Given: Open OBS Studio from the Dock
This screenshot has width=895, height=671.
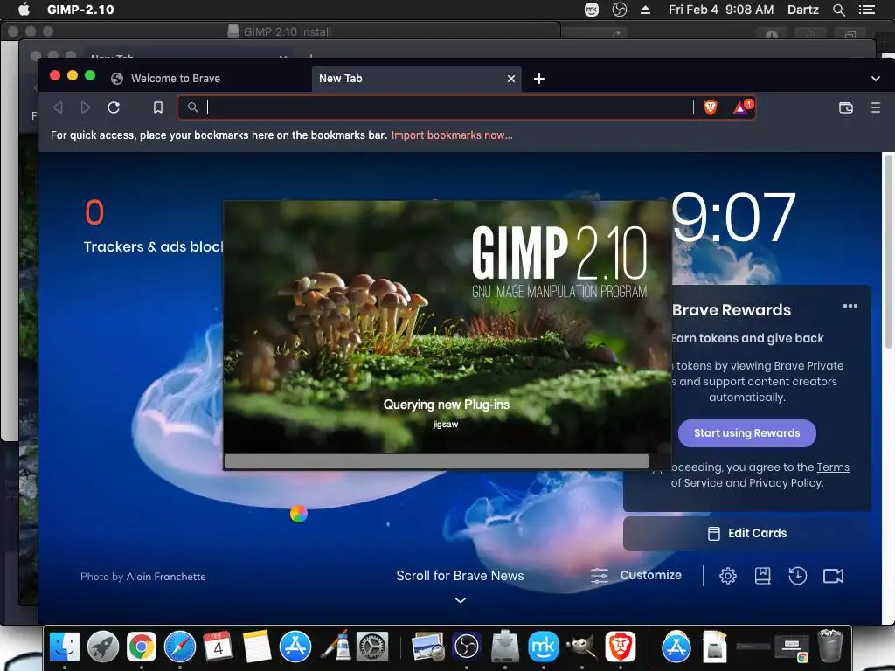Looking at the screenshot, I should click(467, 647).
